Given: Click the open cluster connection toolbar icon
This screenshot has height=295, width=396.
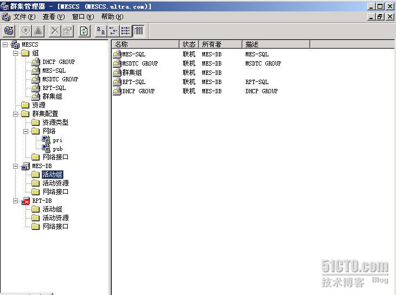Looking at the screenshot, I should pyautogui.click(x=9, y=31).
